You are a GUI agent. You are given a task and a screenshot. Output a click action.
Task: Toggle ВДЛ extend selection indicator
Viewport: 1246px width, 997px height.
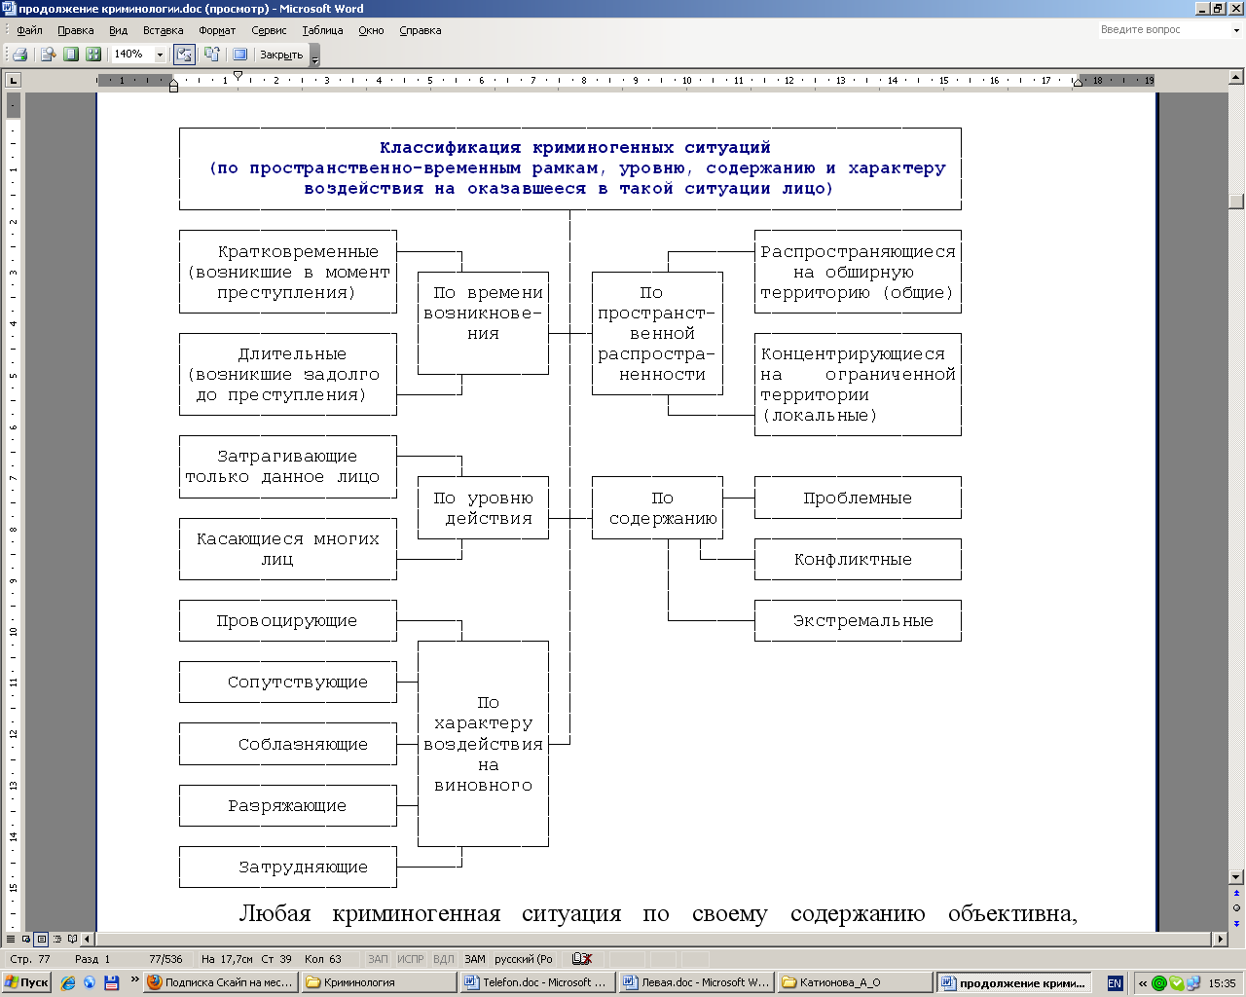[443, 959]
